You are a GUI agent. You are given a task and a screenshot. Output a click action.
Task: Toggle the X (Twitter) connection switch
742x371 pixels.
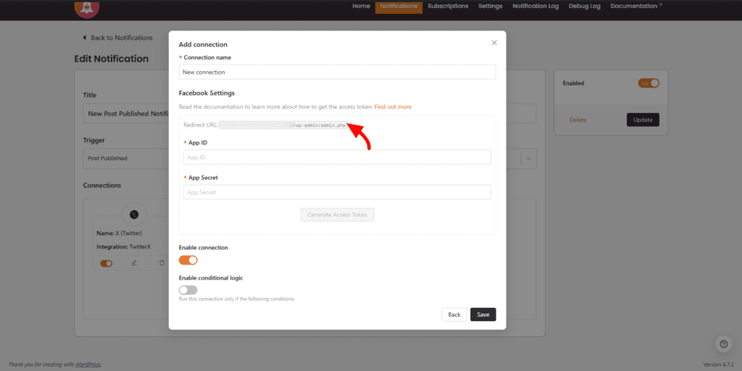click(x=106, y=263)
